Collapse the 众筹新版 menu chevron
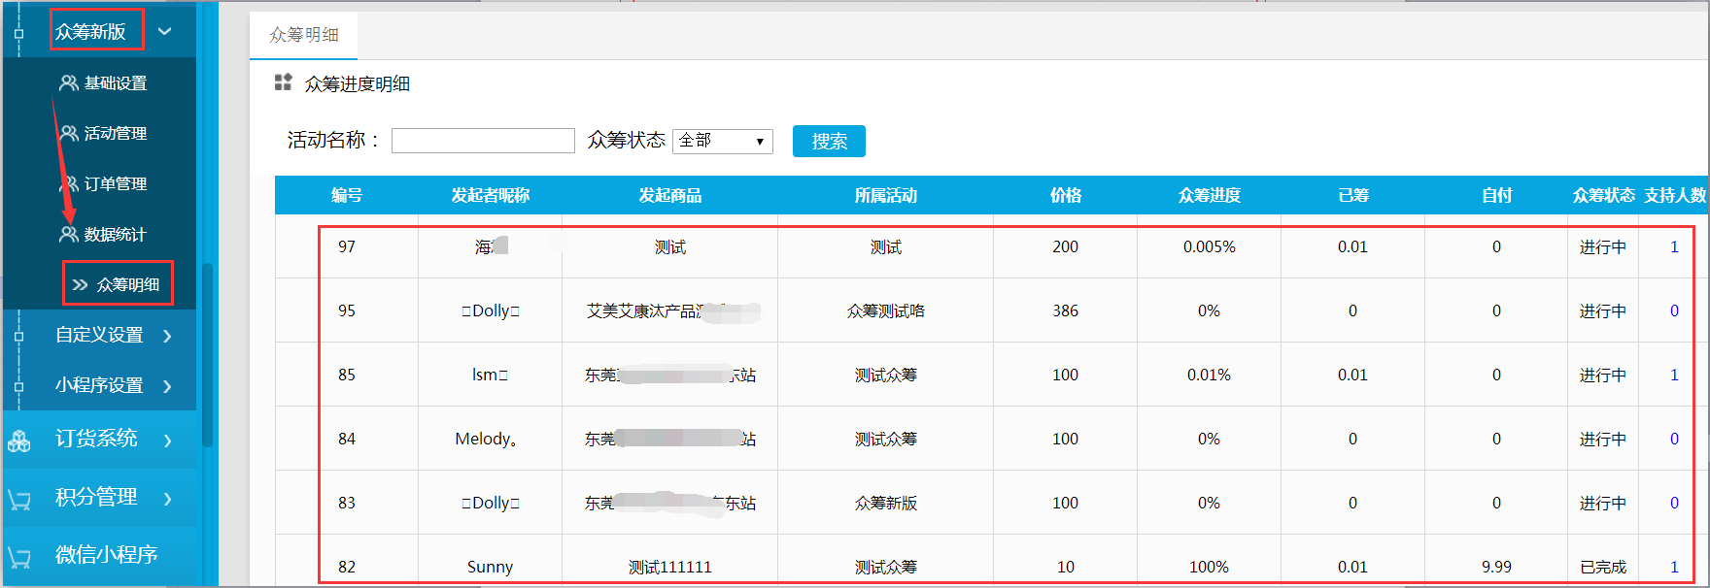The width and height of the screenshot is (1710, 588). (165, 31)
